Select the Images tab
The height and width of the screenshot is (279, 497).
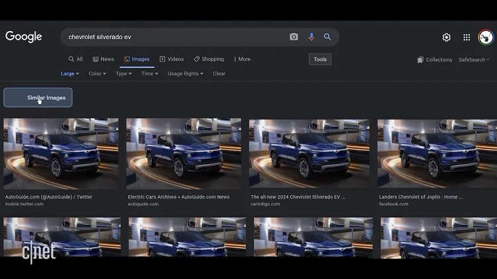click(x=137, y=59)
